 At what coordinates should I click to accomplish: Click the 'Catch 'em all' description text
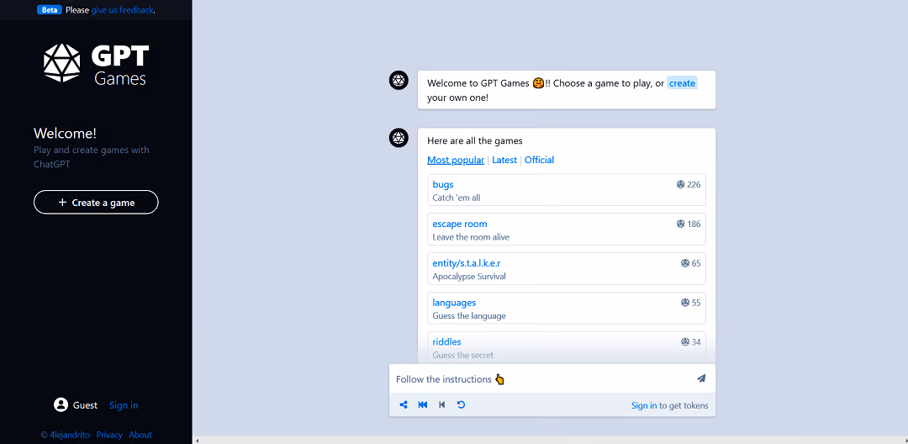click(x=457, y=198)
